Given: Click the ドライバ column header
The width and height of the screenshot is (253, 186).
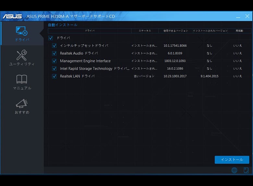Looking at the screenshot, I should (x=90, y=31).
